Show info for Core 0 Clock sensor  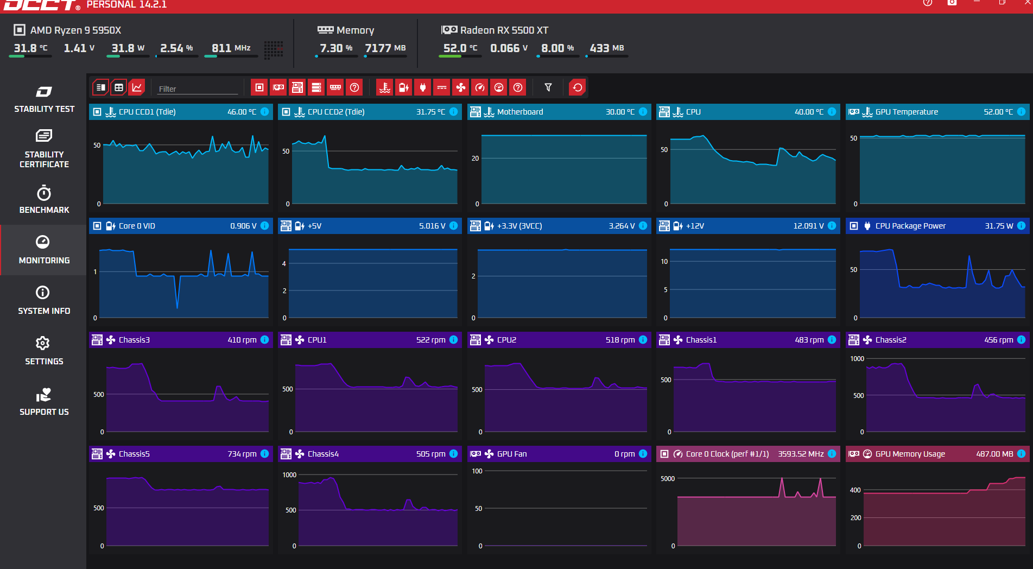click(x=832, y=454)
